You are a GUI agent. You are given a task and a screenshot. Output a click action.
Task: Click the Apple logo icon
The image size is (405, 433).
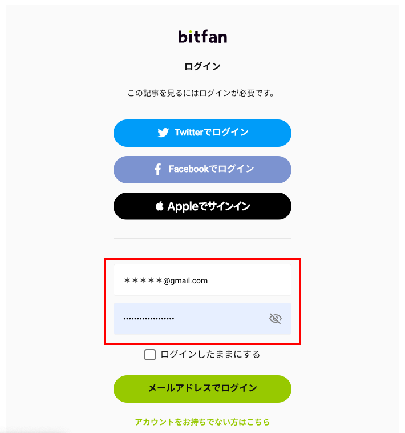click(x=160, y=206)
